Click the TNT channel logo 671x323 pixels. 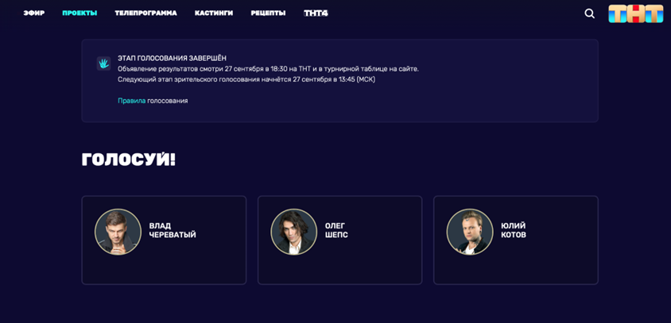coord(635,13)
